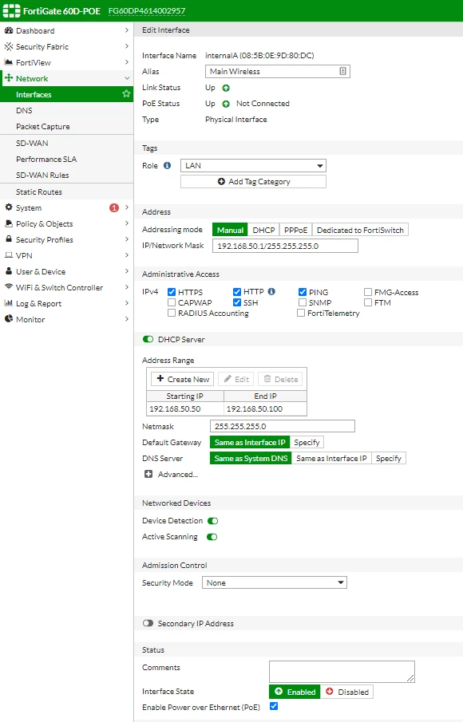Click the FortiView chart icon
This screenshot has width=463, height=722.
8,62
